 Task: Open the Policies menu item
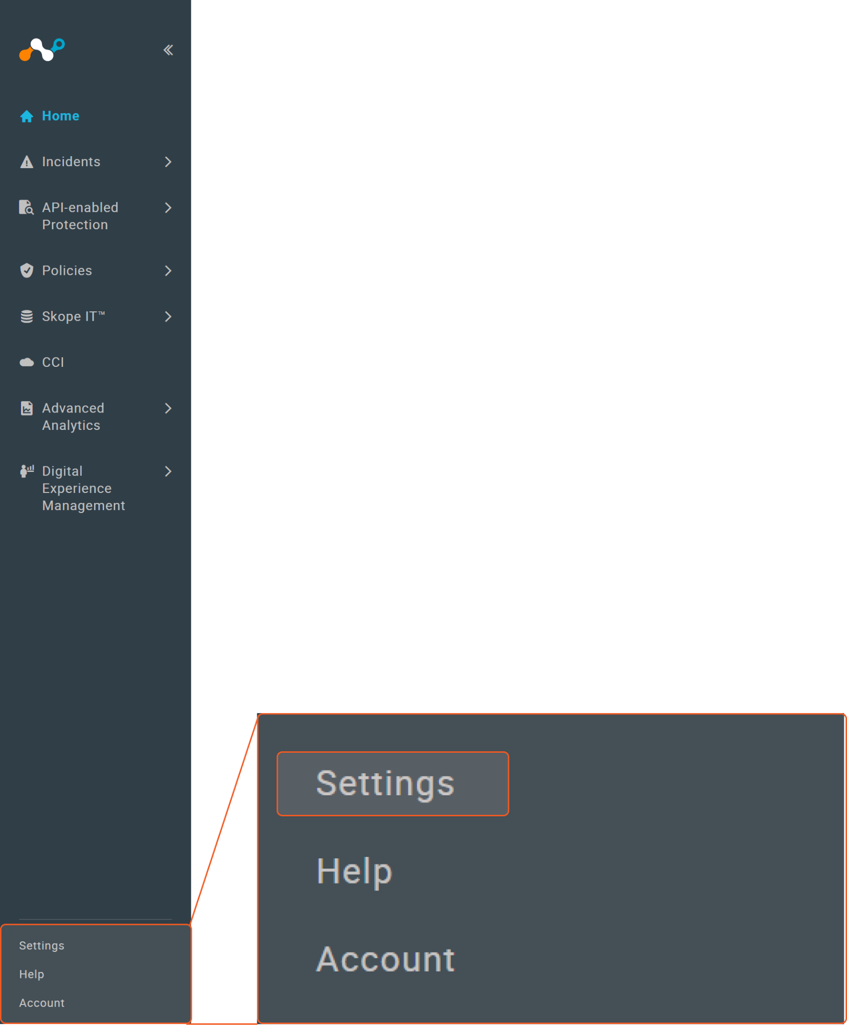(x=67, y=270)
